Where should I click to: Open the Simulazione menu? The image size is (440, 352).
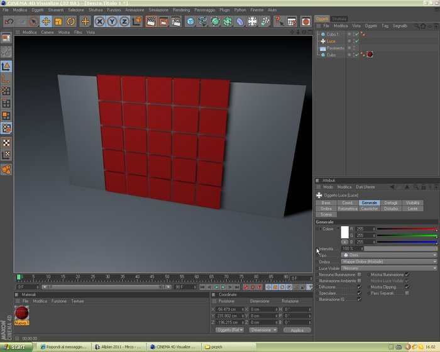(158, 10)
